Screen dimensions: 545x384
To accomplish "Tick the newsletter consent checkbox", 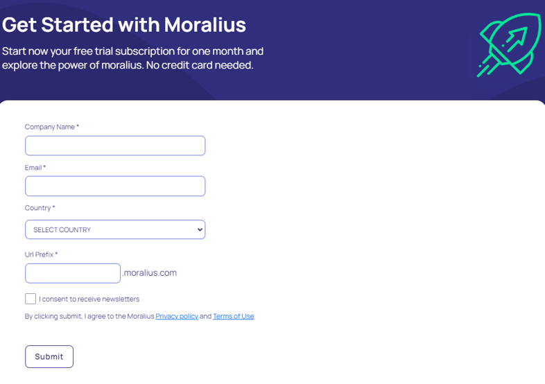I will 31,299.
